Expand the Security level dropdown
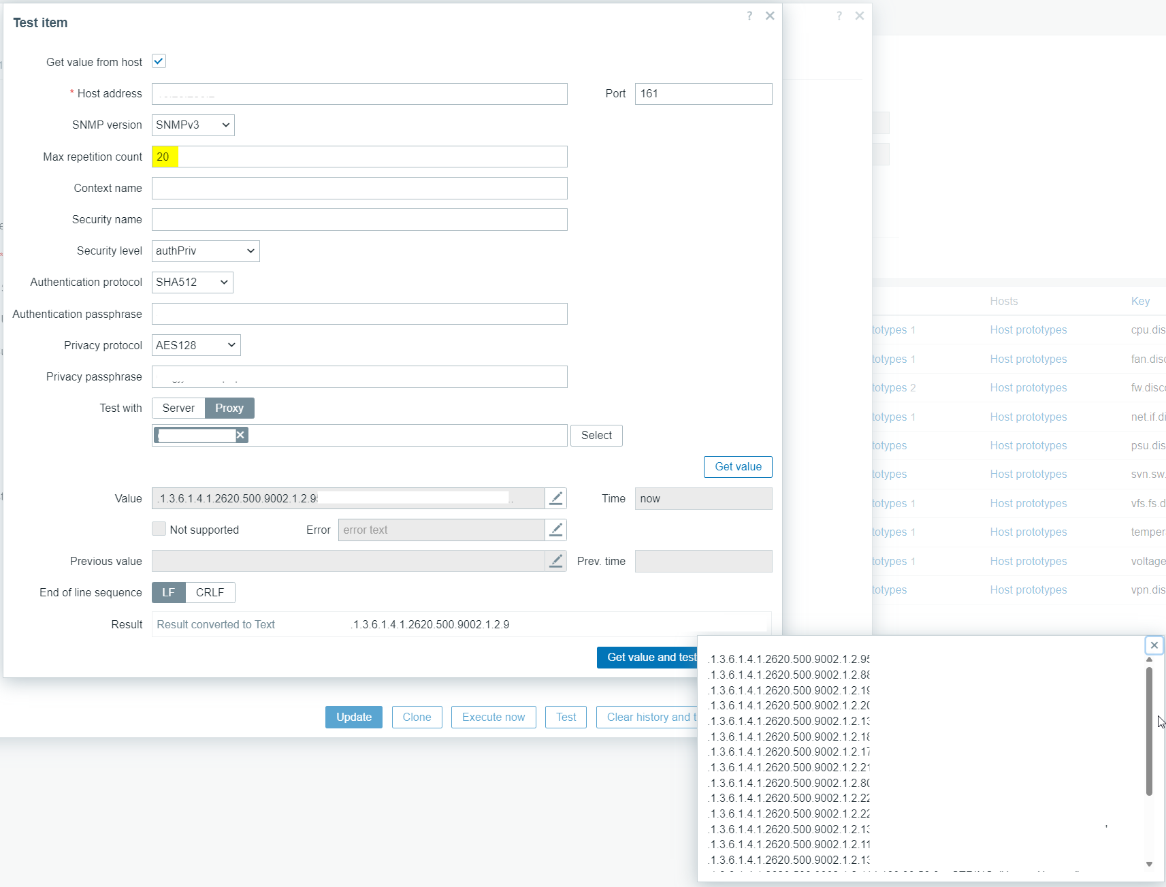The height and width of the screenshot is (887, 1166). point(205,251)
